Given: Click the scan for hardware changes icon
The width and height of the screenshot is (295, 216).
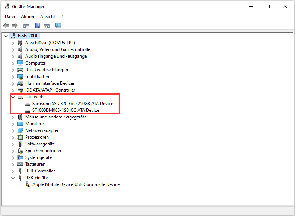Looking at the screenshot, I should 58,26.
